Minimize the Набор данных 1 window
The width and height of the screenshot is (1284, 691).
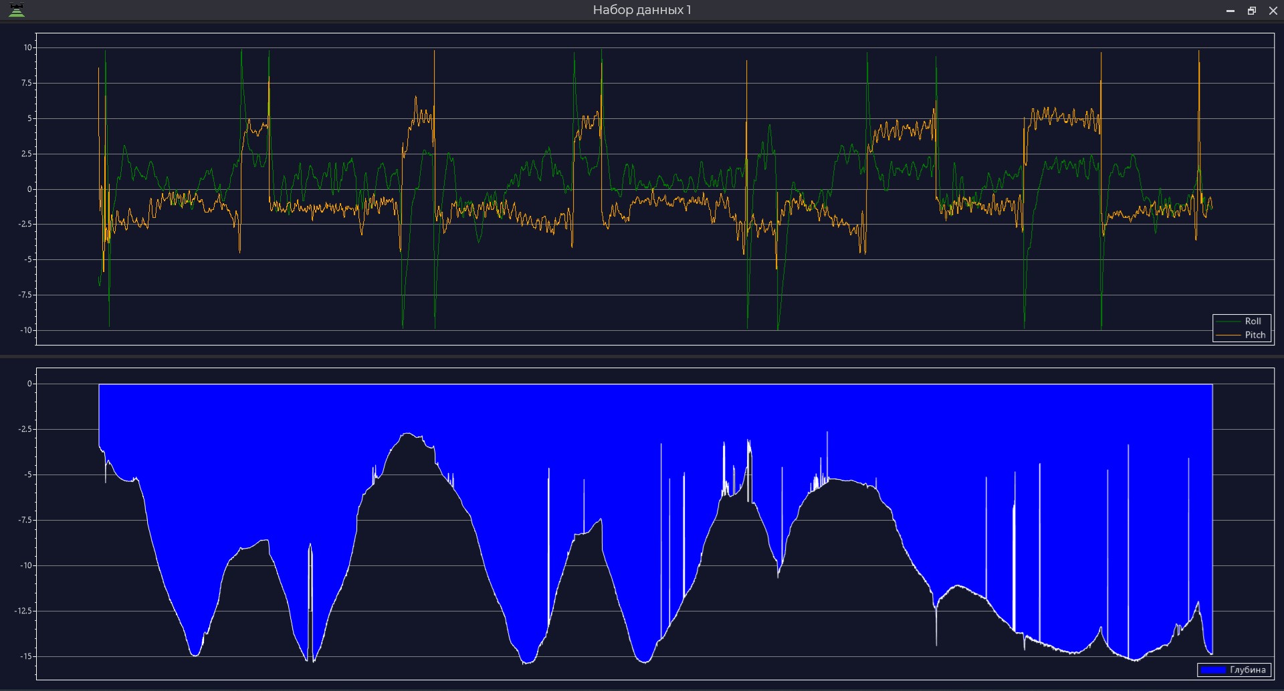click(x=1230, y=11)
